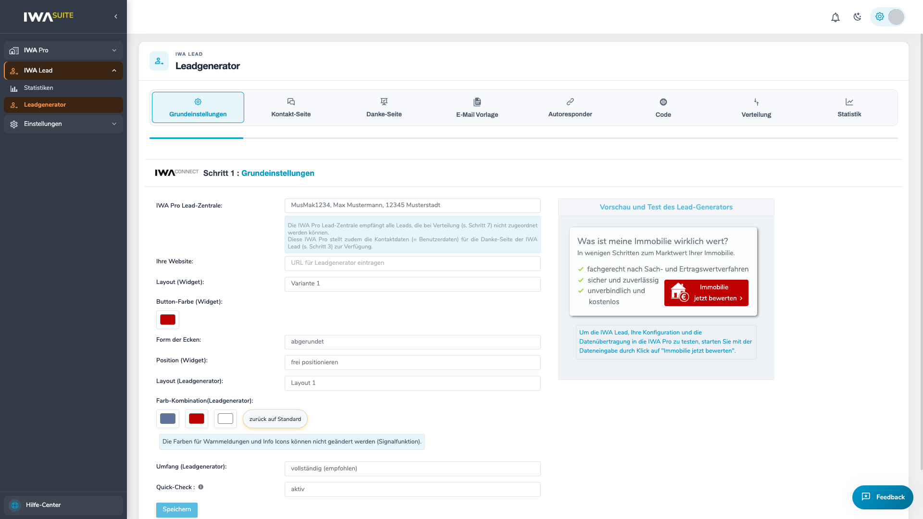Image resolution: width=923 pixels, height=519 pixels.
Task: Click the Hilfe-Center globe icon
Action: (15, 505)
